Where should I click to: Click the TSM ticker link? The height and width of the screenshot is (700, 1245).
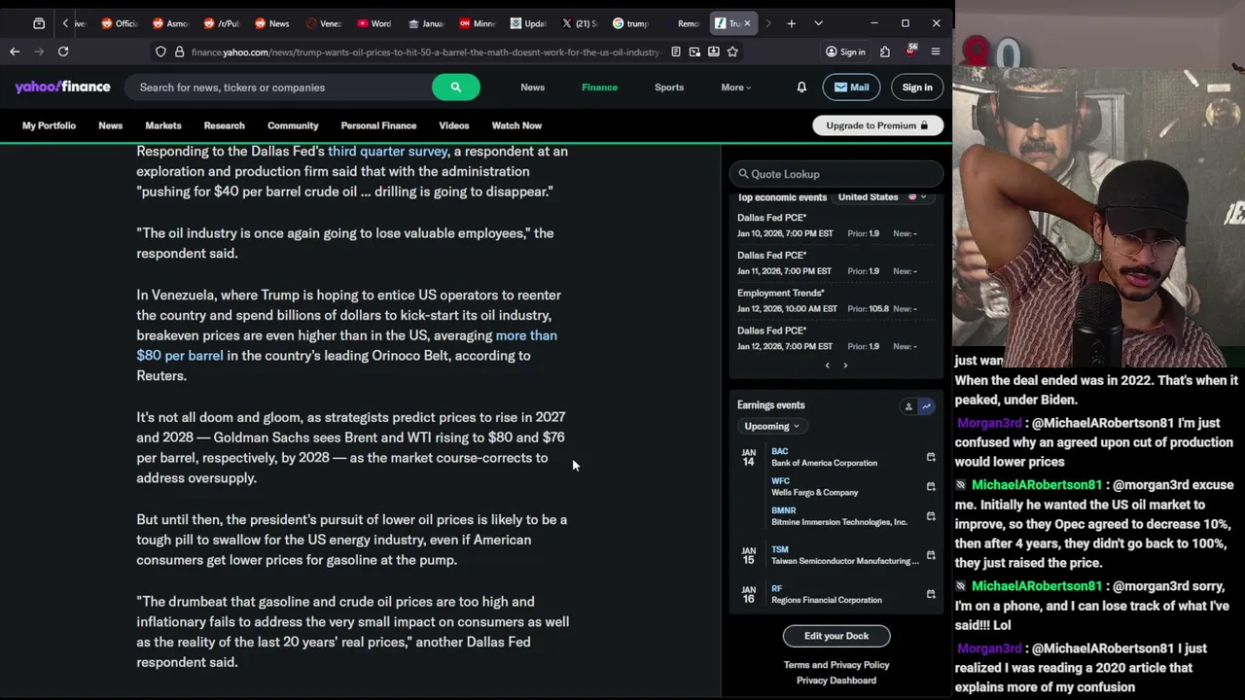pyautogui.click(x=780, y=549)
